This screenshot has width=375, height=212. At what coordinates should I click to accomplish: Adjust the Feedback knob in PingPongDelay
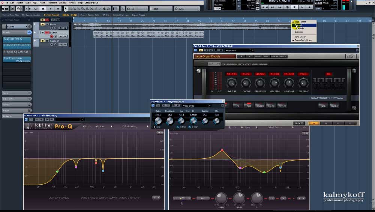[169, 121]
